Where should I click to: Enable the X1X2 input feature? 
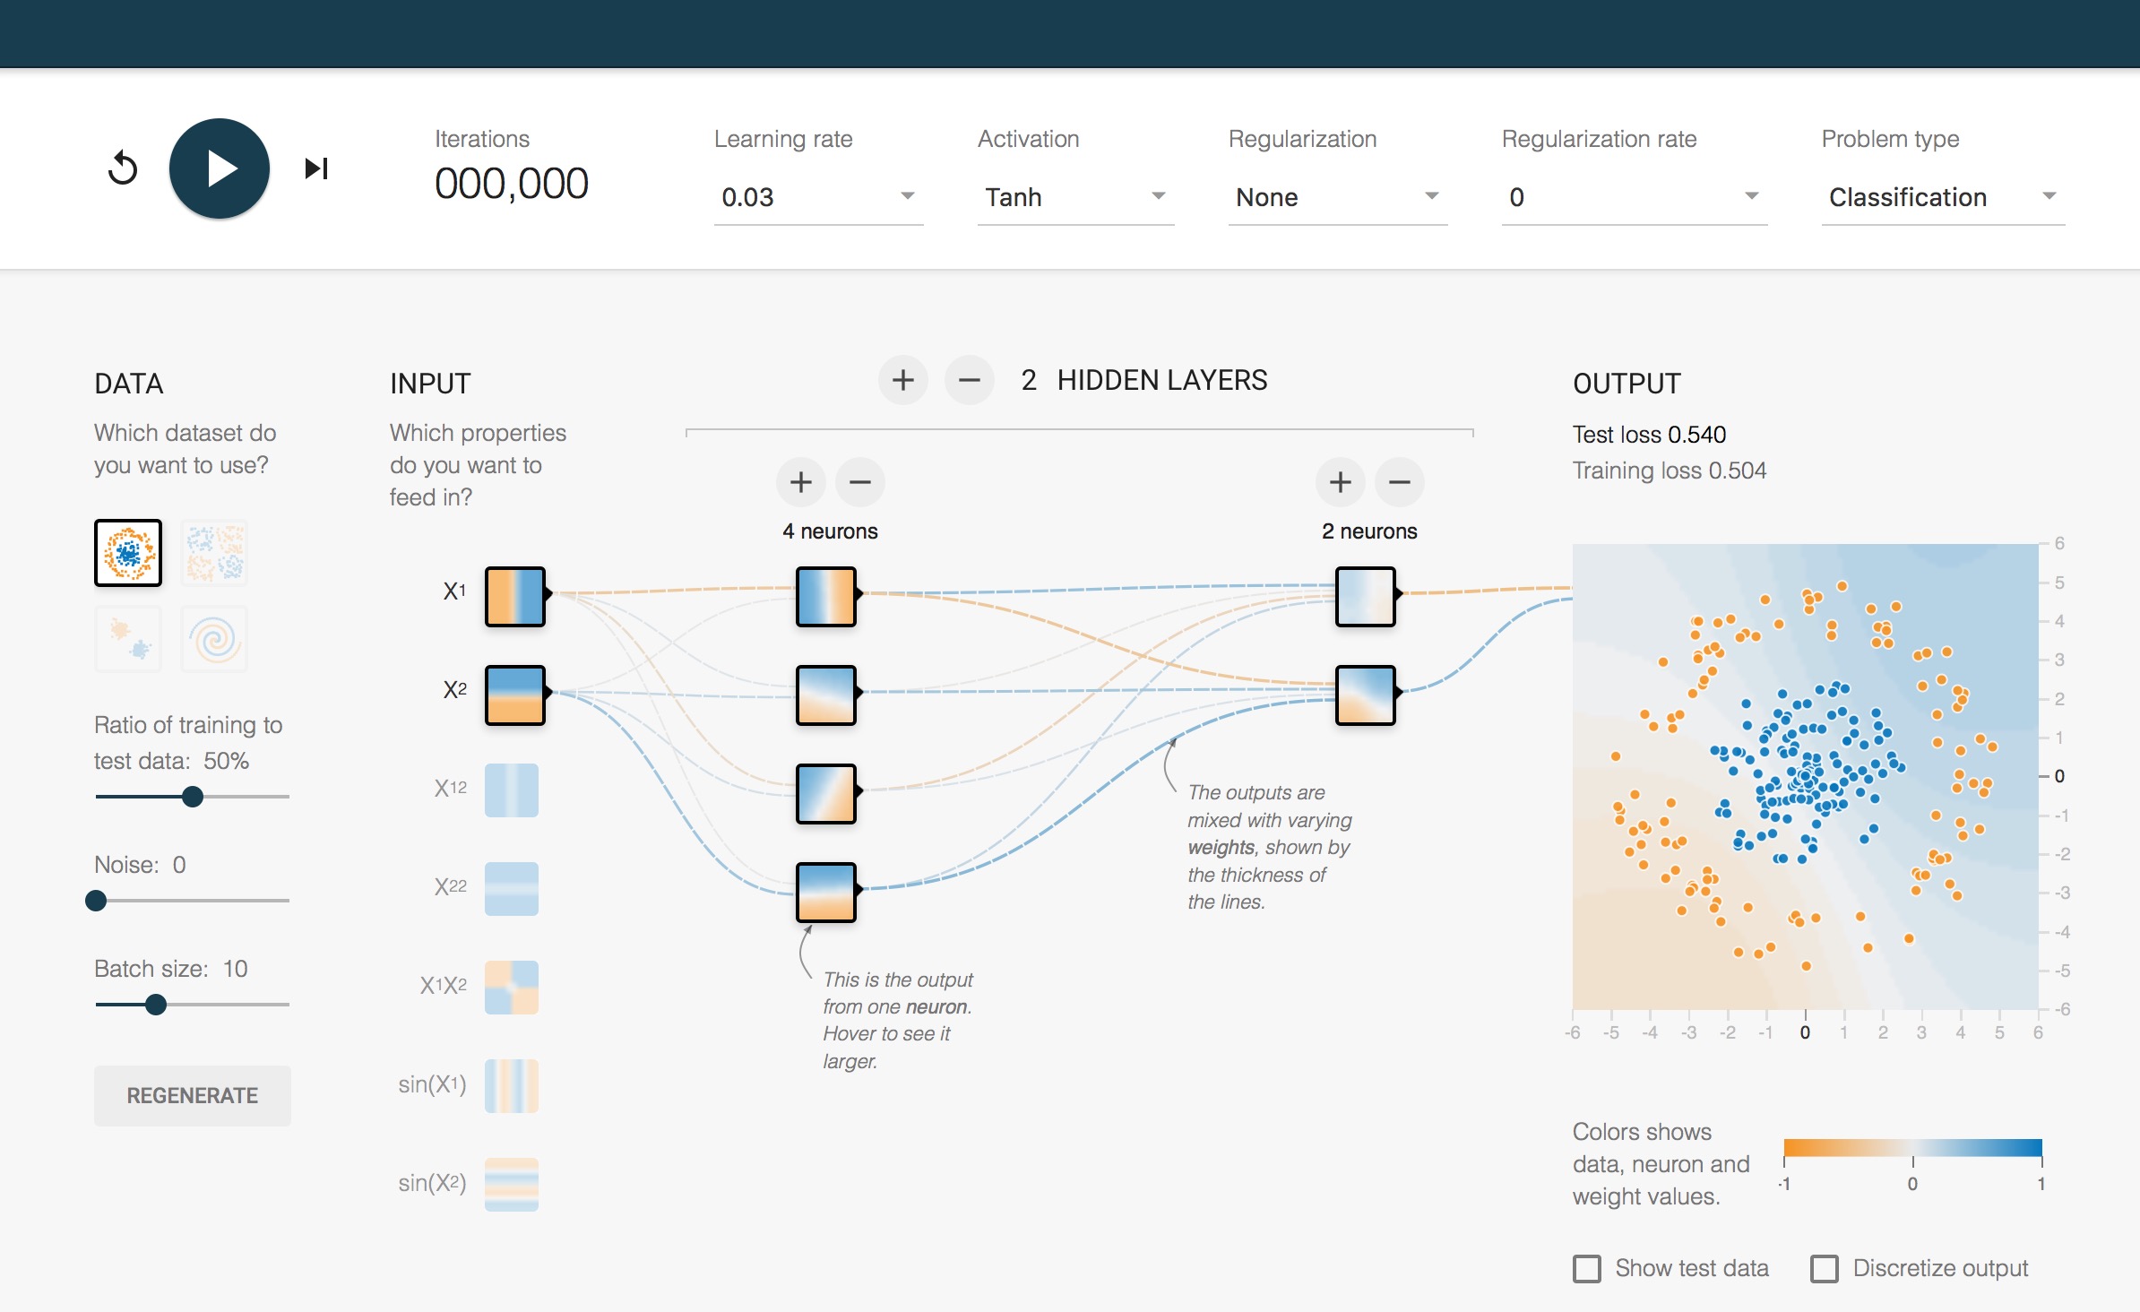tap(512, 987)
